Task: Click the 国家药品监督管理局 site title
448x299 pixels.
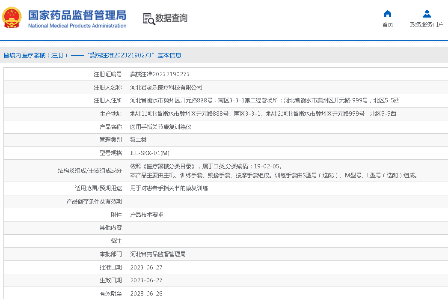Action: pos(77,15)
